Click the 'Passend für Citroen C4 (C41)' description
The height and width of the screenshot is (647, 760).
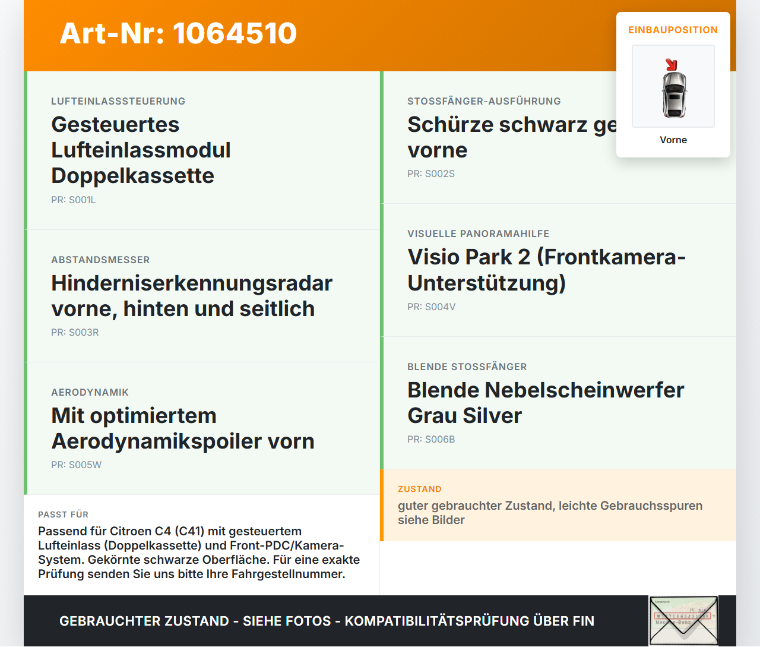199,553
